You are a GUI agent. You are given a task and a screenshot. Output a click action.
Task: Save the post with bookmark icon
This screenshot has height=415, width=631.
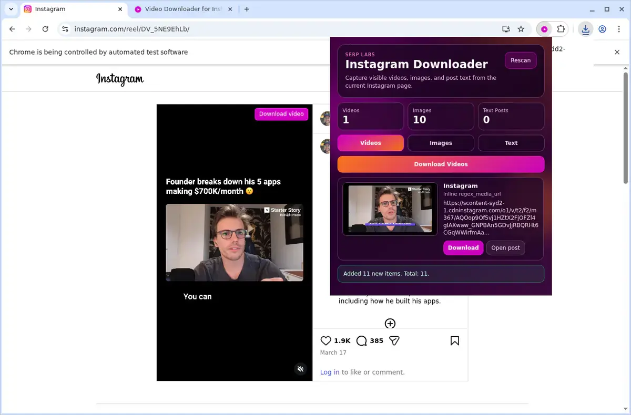pos(455,340)
